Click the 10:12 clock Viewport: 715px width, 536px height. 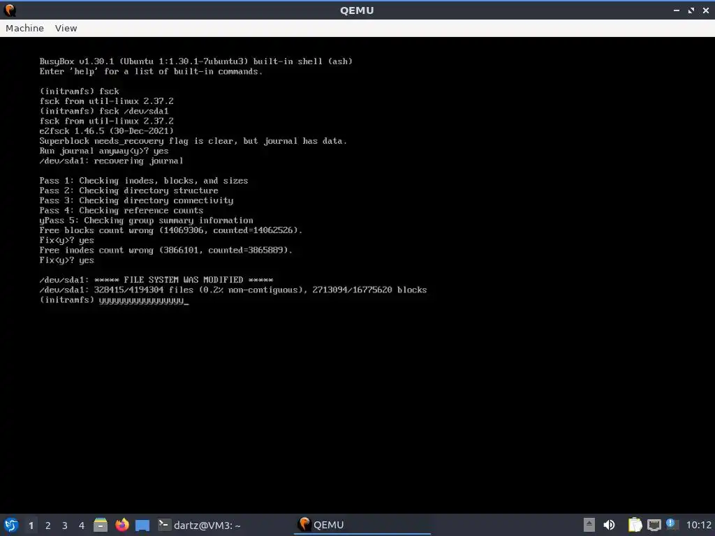(x=698, y=525)
